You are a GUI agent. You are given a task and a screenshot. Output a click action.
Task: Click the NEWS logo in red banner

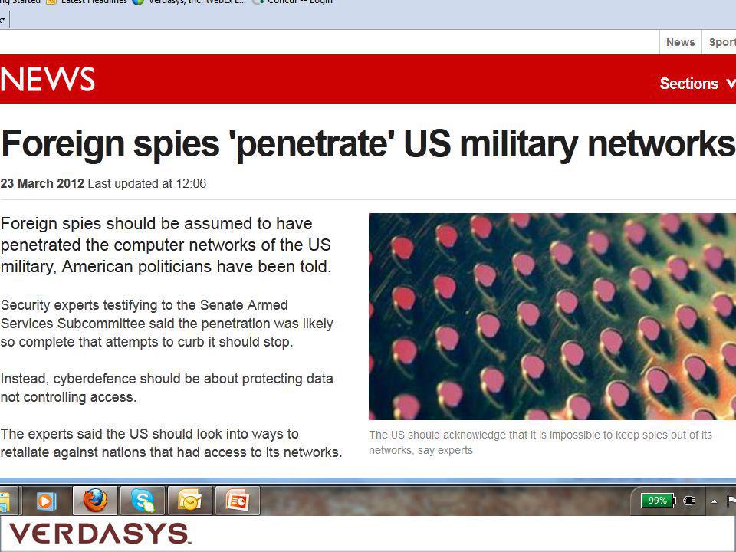[48, 79]
